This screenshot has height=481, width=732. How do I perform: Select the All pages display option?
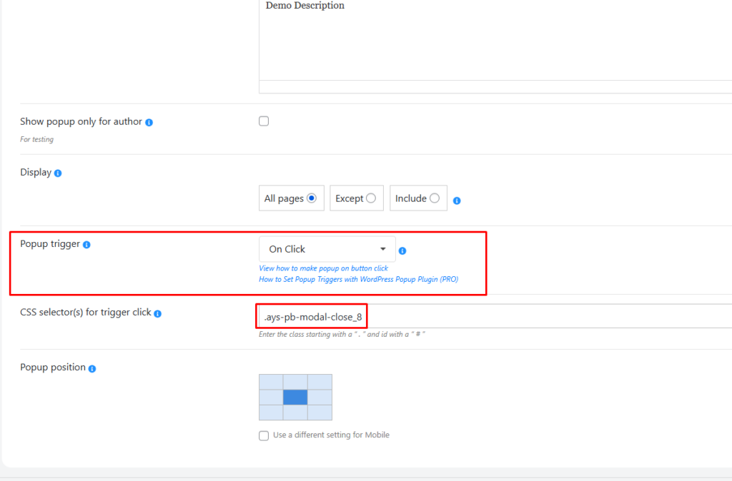312,198
